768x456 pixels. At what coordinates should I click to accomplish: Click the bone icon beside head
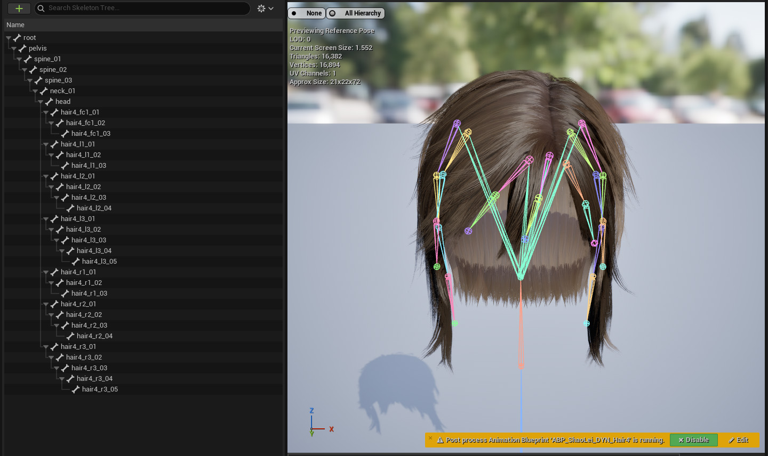click(49, 102)
